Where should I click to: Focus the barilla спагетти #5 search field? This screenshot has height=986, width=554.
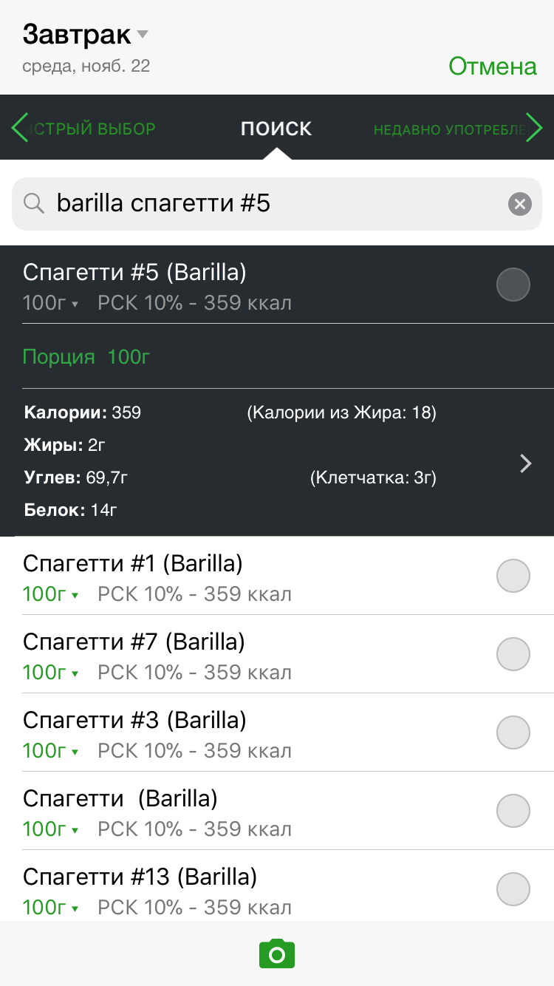(277, 203)
